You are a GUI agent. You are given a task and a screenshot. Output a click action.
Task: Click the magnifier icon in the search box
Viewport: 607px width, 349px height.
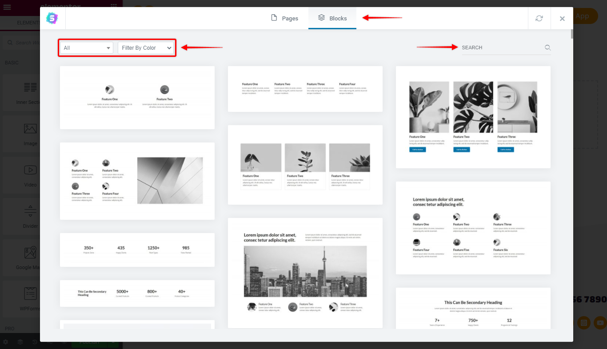coord(547,48)
